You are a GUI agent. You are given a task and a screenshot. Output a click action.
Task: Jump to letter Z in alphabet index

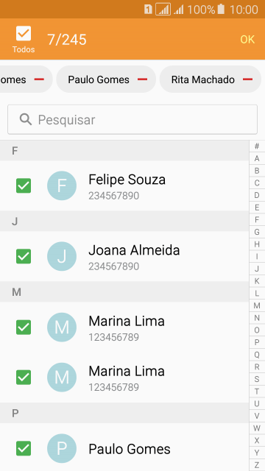[x=257, y=465]
